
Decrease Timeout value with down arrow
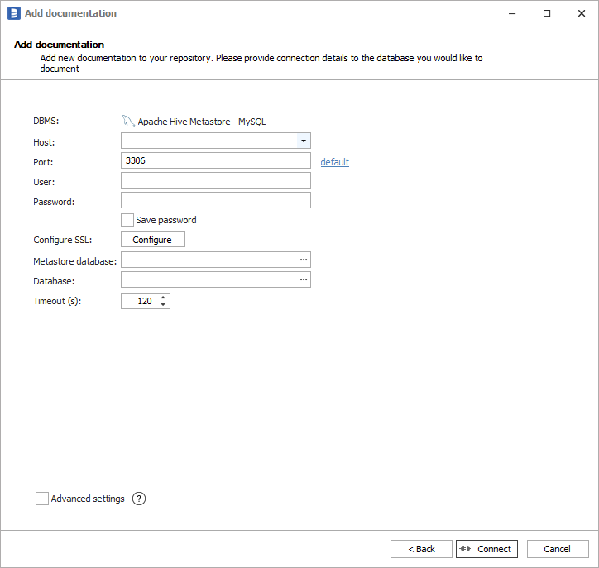[x=164, y=305]
